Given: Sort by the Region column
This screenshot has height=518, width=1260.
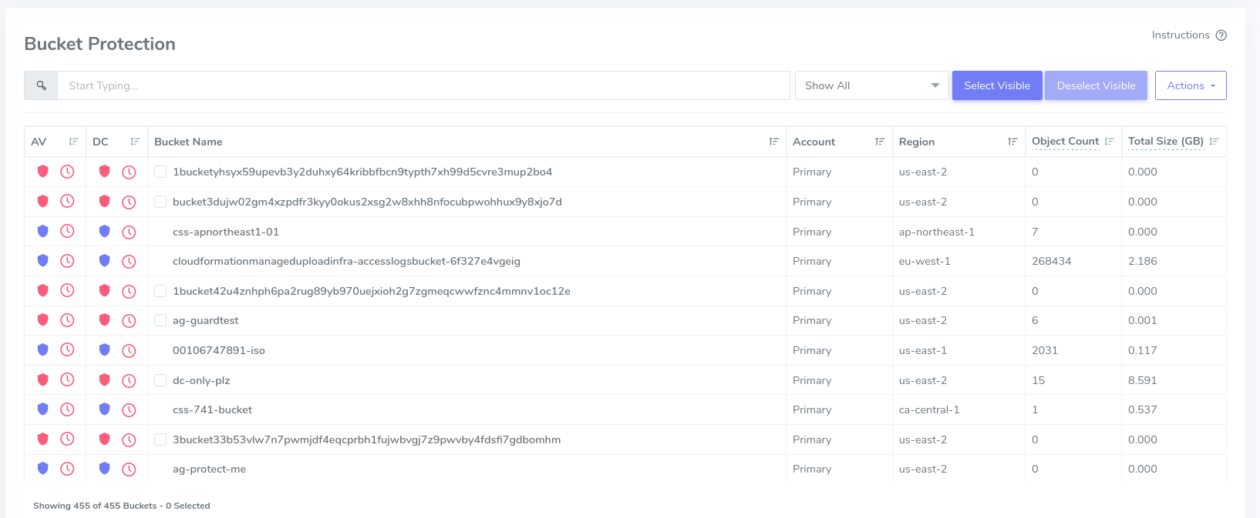Looking at the screenshot, I should pos(1012,142).
